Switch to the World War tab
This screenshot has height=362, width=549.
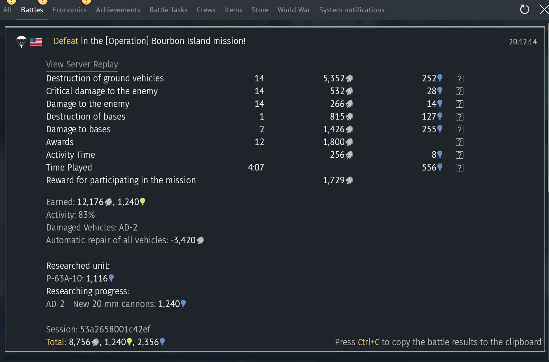(x=294, y=10)
